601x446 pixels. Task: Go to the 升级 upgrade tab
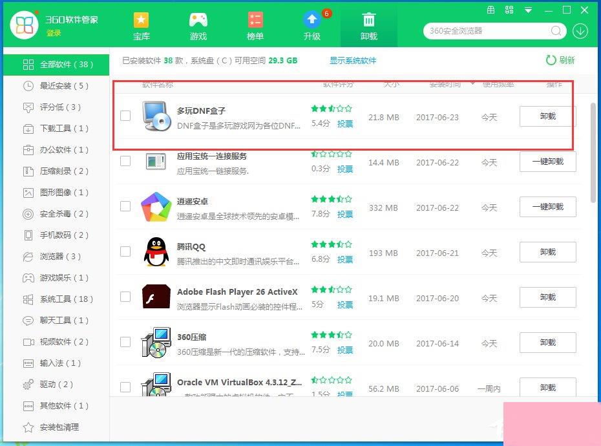point(312,26)
